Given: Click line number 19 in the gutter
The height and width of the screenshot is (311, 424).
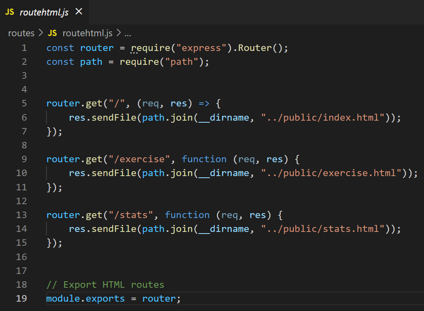Looking at the screenshot, I should [22, 298].
